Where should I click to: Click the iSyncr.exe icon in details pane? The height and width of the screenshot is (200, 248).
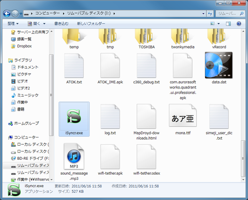click(14, 190)
